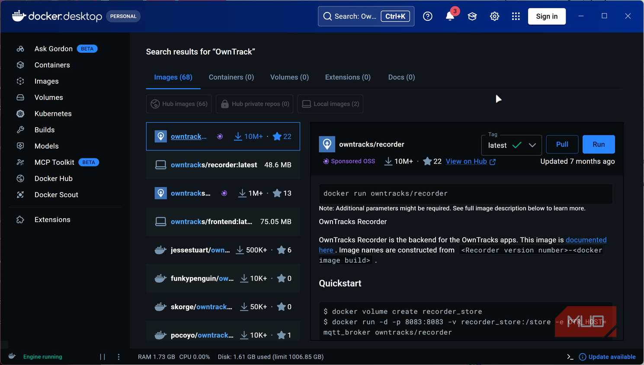Click the Sign in button
The image size is (644, 365).
547,16
